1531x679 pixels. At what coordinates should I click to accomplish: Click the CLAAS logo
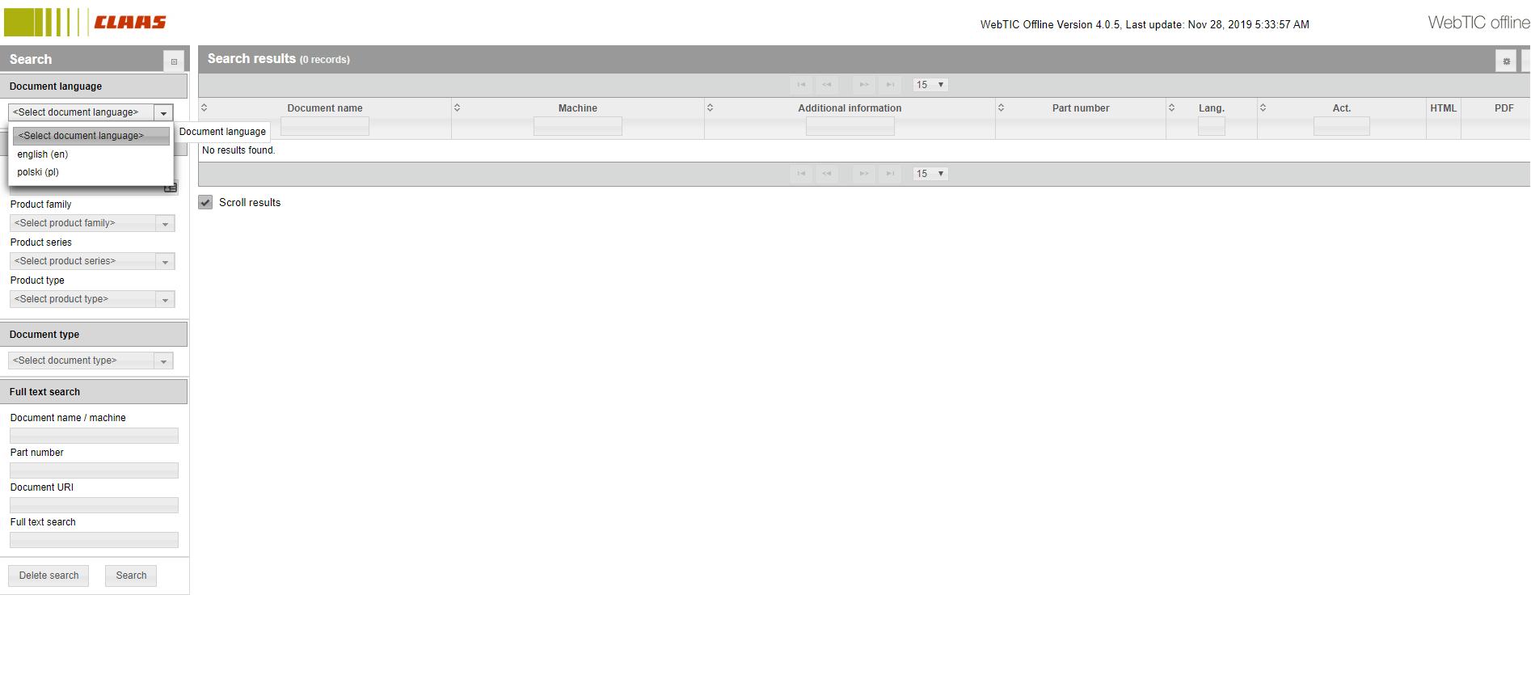pyautogui.click(x=86, y=22)
